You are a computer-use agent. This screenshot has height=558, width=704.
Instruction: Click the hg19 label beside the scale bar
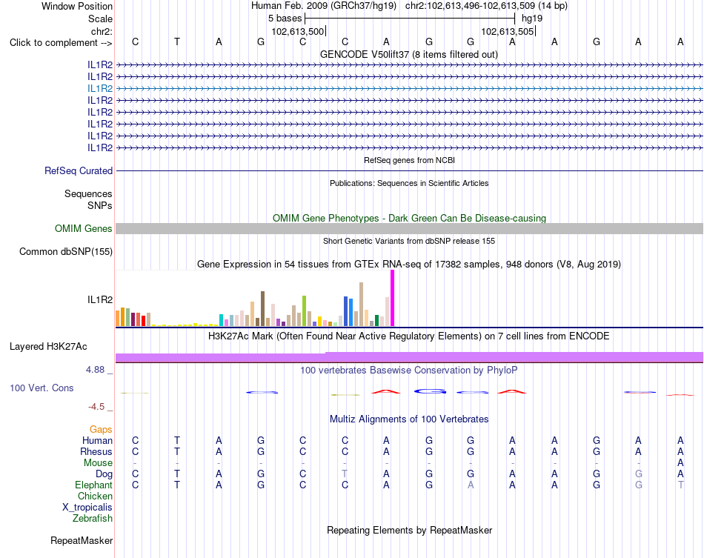pyautogui.click(x=532, y=19)
